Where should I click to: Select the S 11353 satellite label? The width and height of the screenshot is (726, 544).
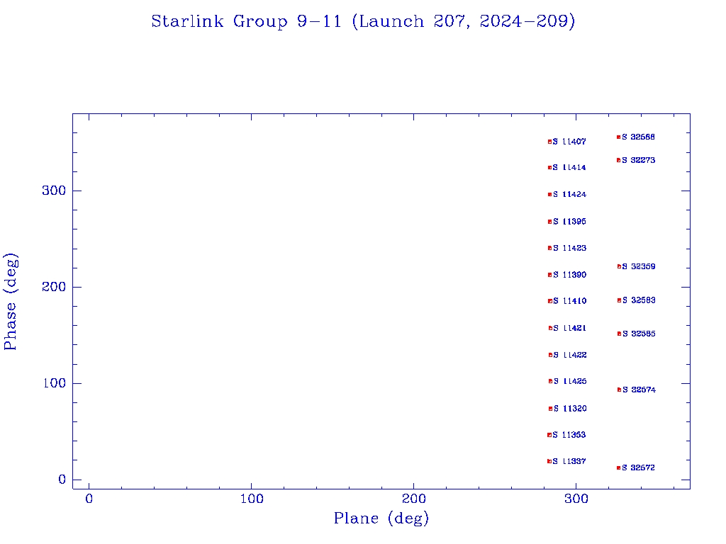(569, 435)
